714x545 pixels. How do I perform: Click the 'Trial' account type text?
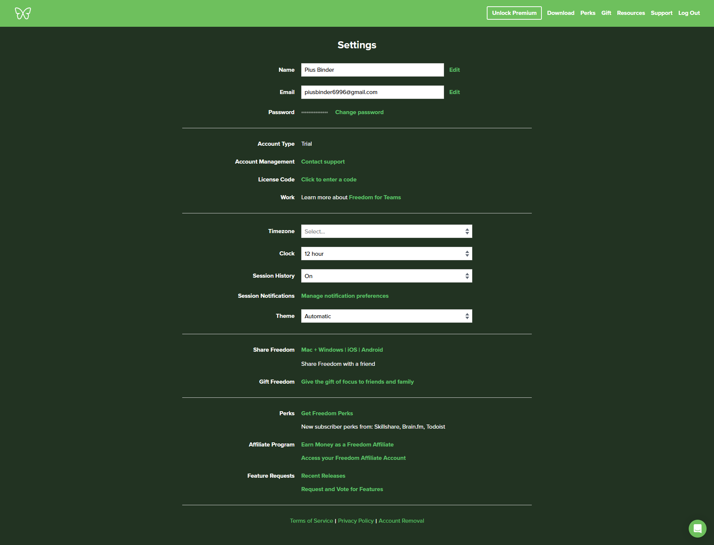click(x=306, y=144)
